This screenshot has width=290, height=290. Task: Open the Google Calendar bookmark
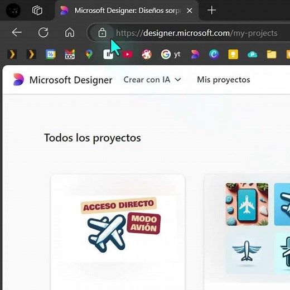point(51,54)
